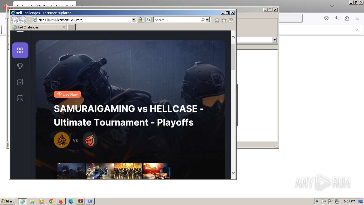The image size is (364, 205).
Task: Open the trophy tournaments icon in sidebar
Action: (x=20, y=66)
